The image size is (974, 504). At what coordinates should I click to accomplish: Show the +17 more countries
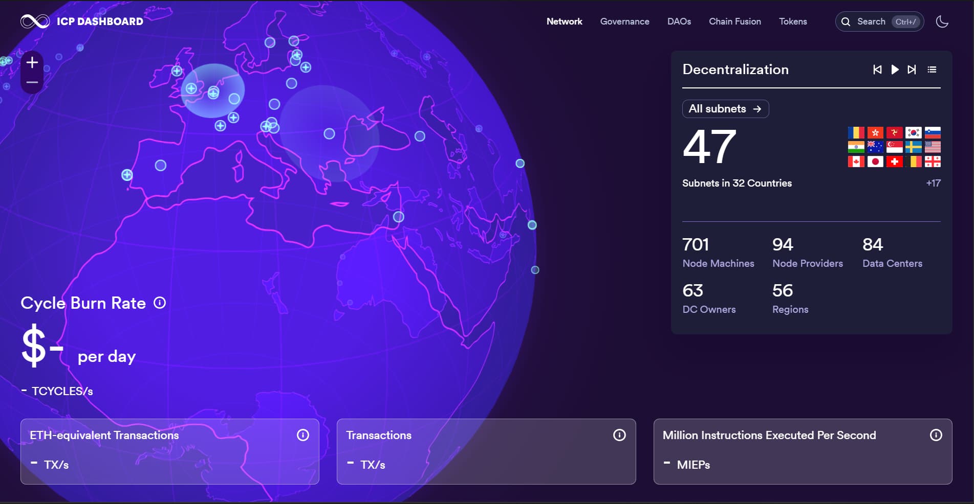click(933, 183)
